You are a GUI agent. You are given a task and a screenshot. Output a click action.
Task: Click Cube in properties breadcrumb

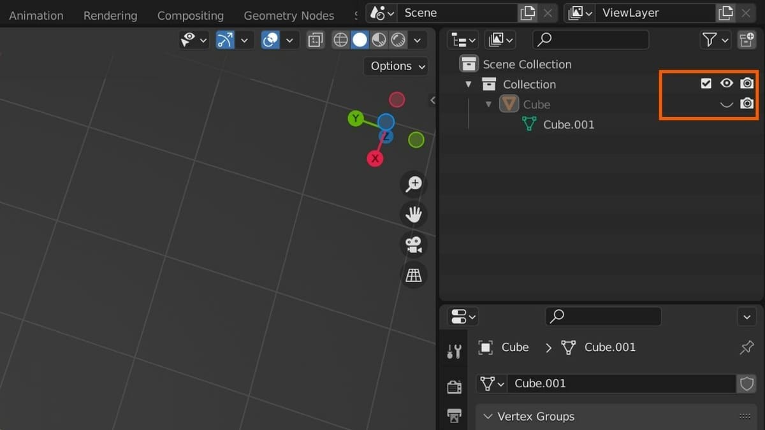(515, 347)
